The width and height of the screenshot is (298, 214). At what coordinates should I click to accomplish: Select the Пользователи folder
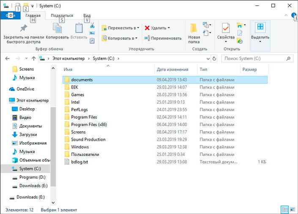(x=165, y=155)
